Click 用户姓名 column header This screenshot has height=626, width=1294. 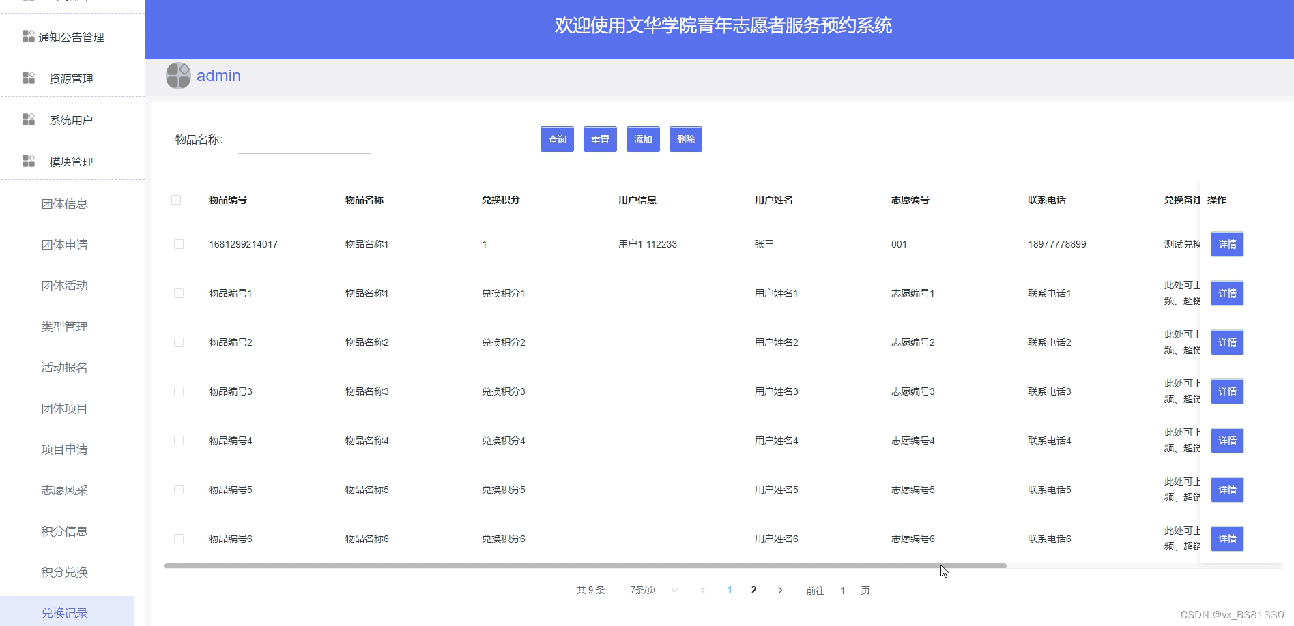[774, 200]
